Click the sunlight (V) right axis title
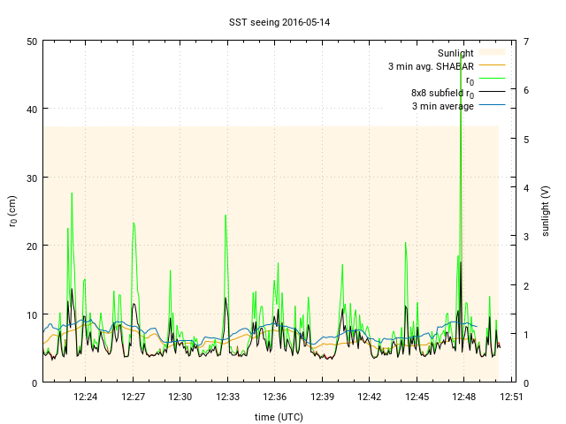This screenshot has width=566, height=424. pyautogui.click(x=546, y=211)
